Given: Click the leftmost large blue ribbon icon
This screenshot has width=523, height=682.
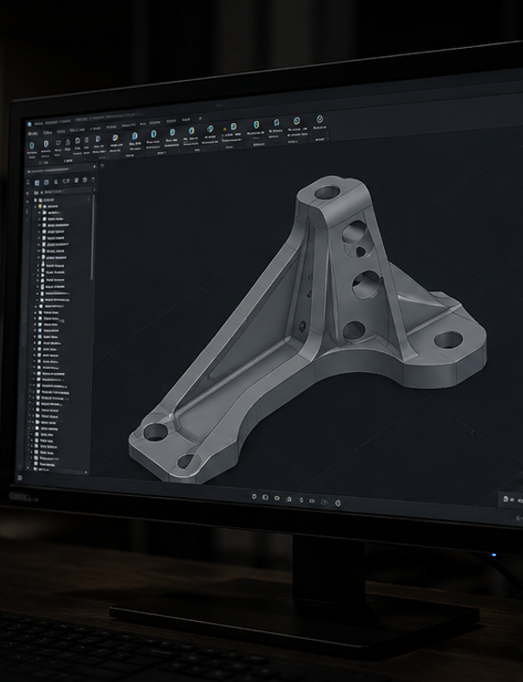Looking at the screenshot, I should [31, 146].
